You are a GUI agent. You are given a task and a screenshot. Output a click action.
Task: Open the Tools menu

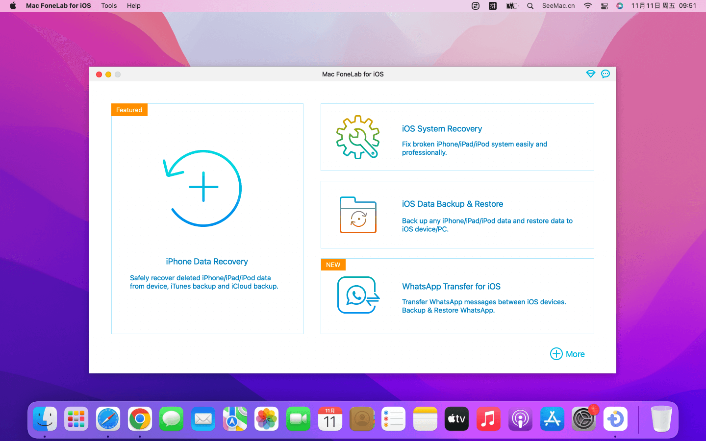(109, 6)
